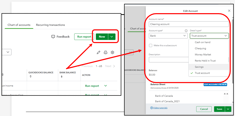Click ACTION column header
The image size is (235, 116).
coord(86,75)
